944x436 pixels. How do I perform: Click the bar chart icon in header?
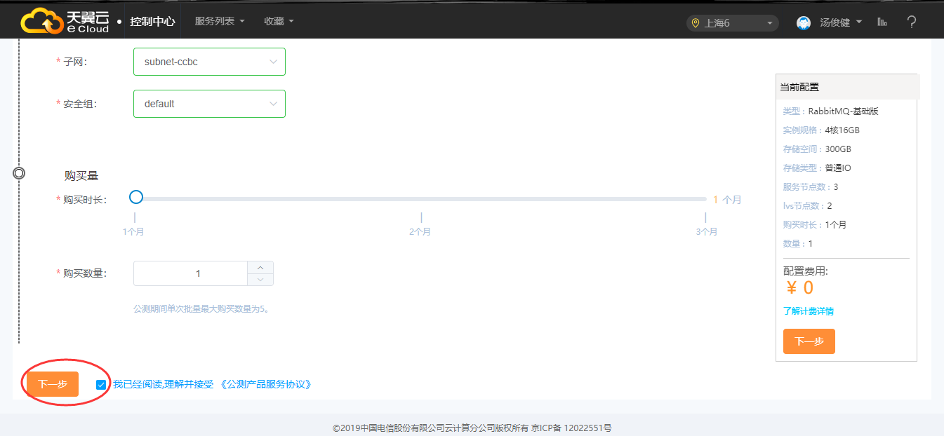pyautogui.click(x=882, y=22)
